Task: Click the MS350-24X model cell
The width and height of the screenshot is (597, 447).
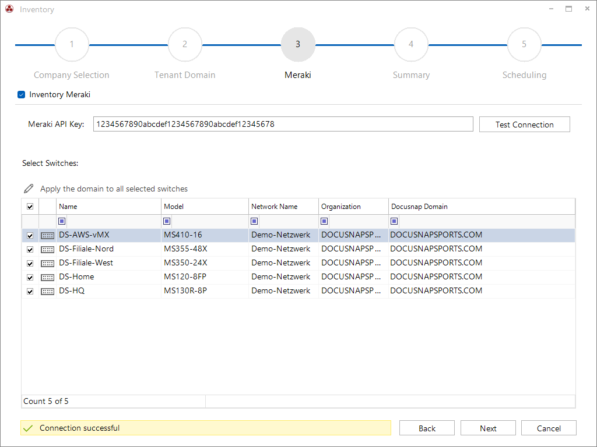Action: 205,263
